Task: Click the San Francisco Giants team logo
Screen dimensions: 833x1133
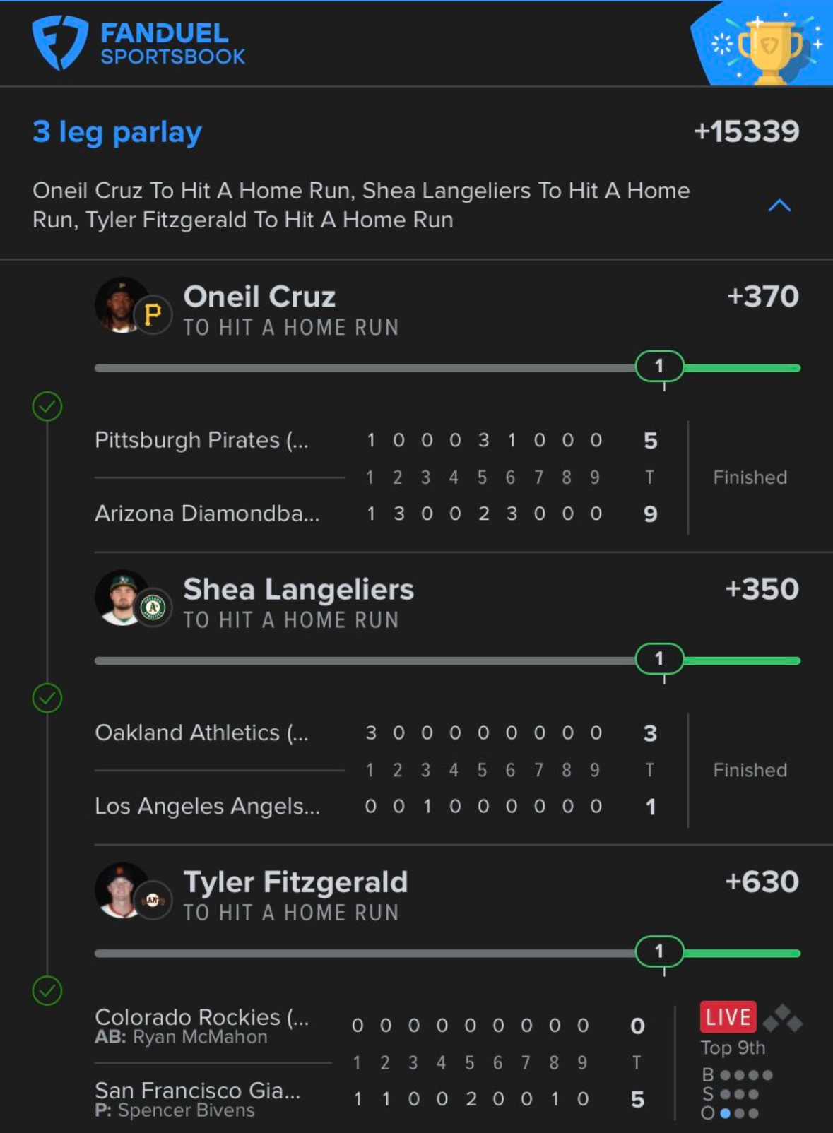Action: tap(153, 900)
